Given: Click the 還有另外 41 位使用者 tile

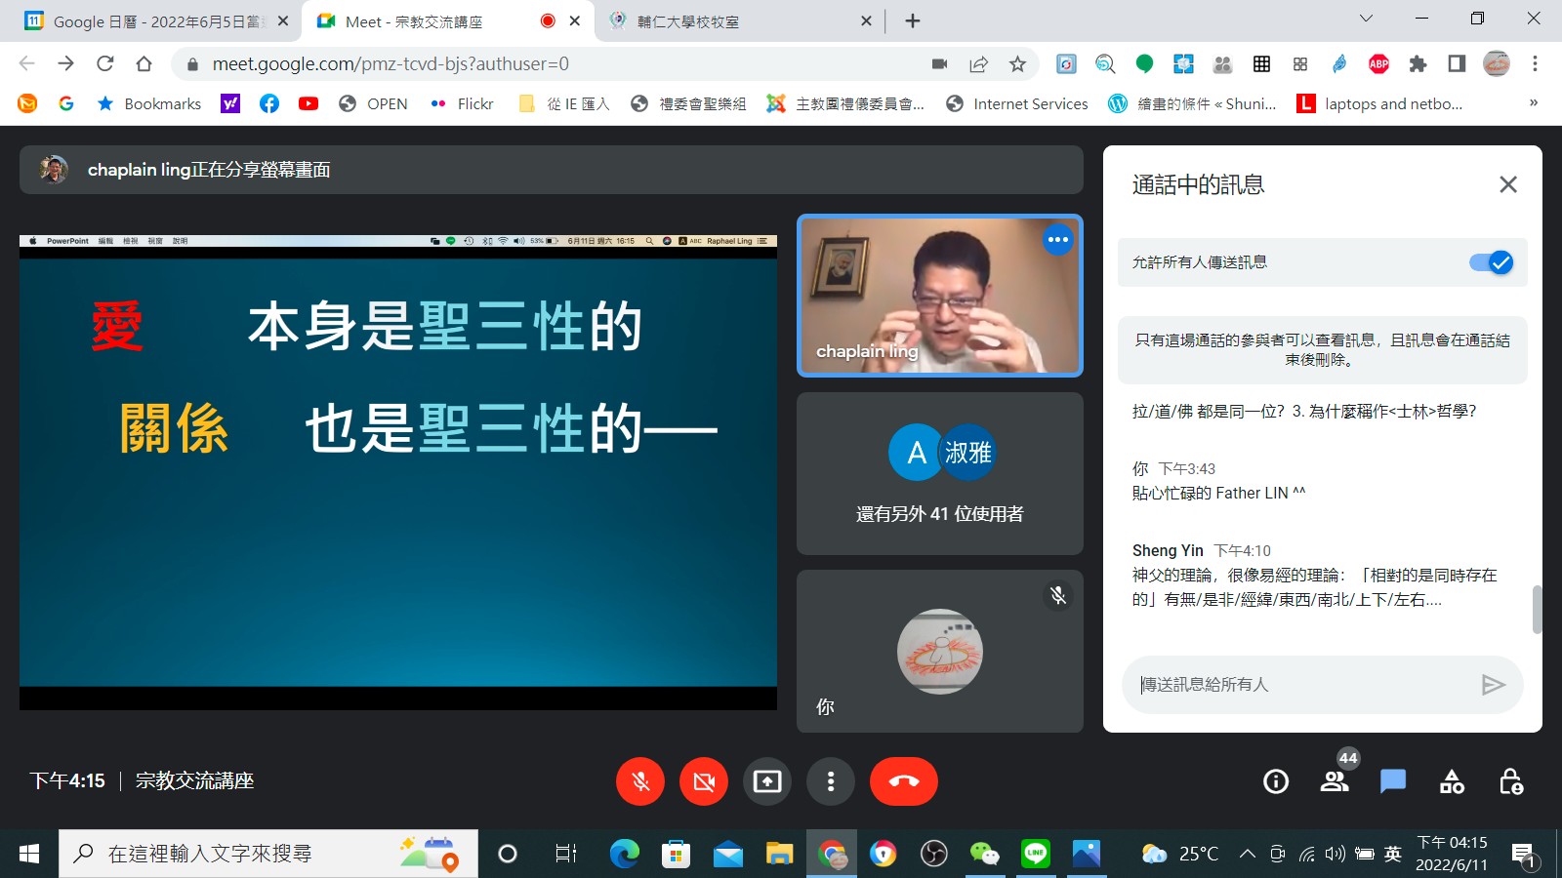Looking at the screenshot, I should (x=939, y=474).
